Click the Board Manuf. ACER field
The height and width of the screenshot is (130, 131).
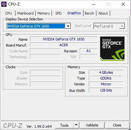tap(64, 45)
